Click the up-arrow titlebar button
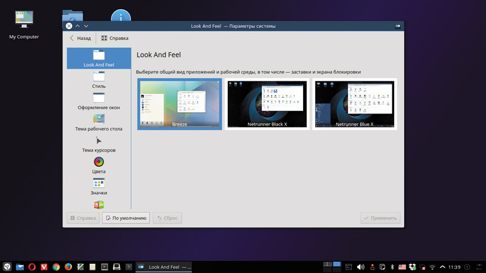The image size is (486, 273). click(78, 26)
